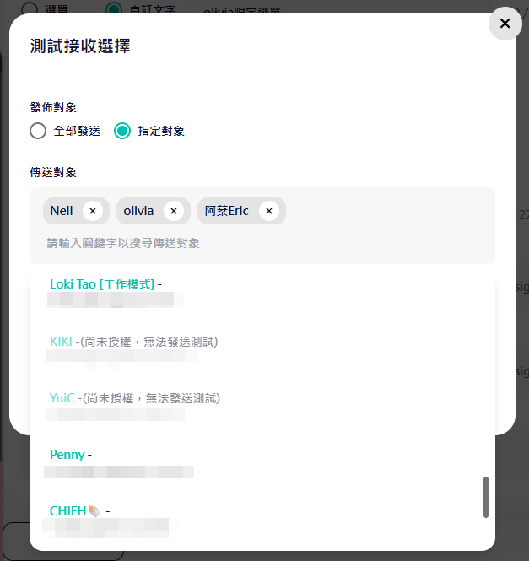Choose YuiC in the recipient list

tap(62, 398)
